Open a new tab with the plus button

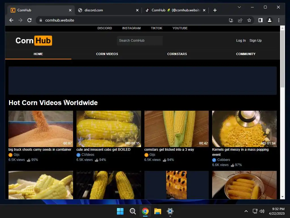215,10
